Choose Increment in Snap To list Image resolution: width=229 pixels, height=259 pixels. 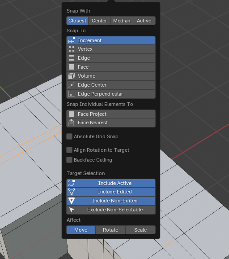point(111,40)
